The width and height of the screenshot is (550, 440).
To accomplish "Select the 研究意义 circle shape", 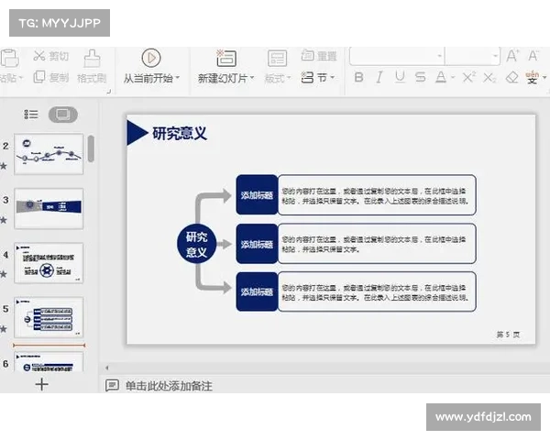I will click(x=196, y=244).
